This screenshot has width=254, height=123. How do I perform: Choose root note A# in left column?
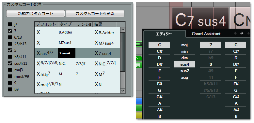pyautogui.click(x=159, y=110)
